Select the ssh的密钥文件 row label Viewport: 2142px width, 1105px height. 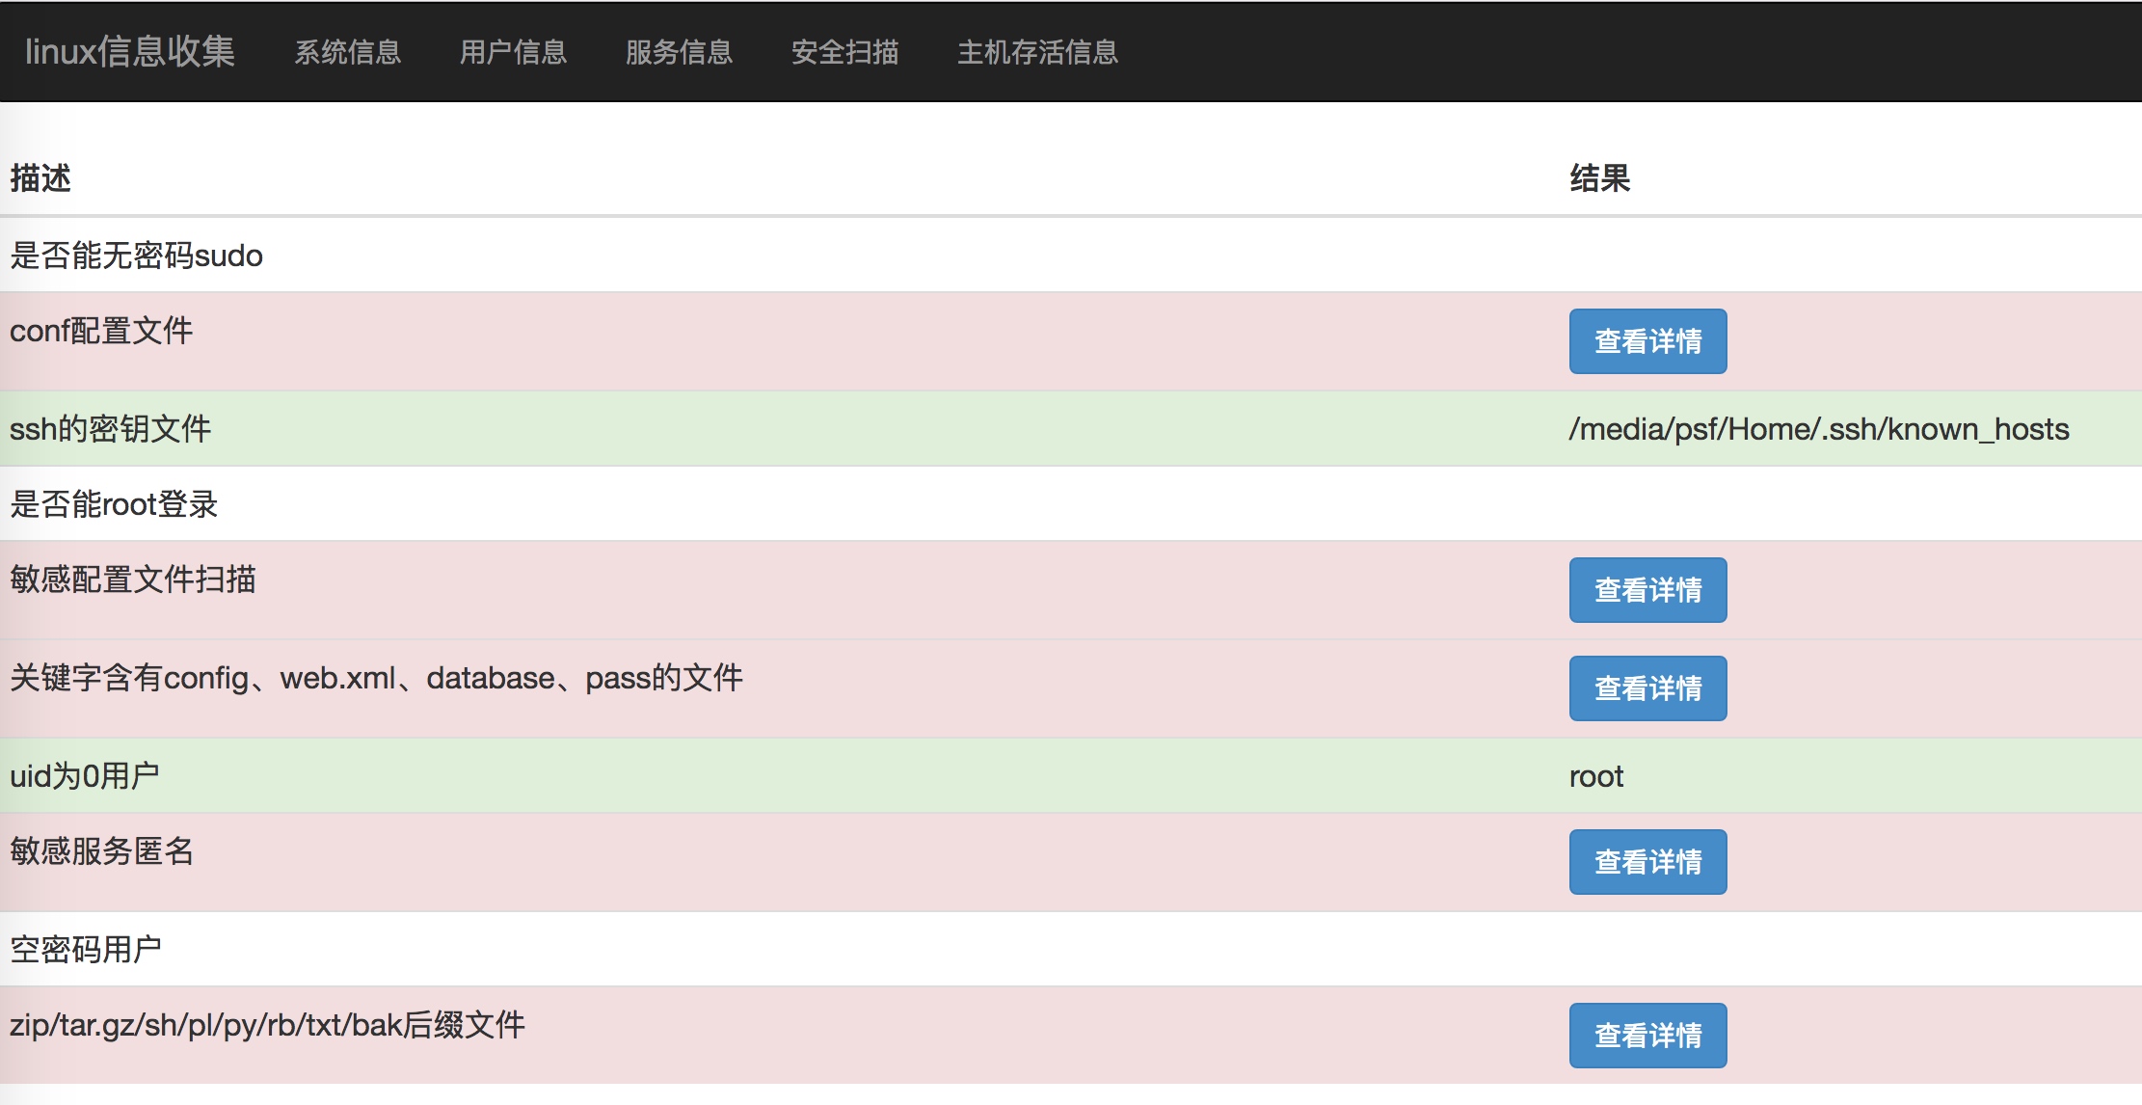pos(110,429)
